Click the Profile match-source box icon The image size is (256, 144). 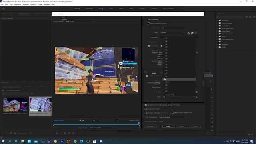click(197, 92)
